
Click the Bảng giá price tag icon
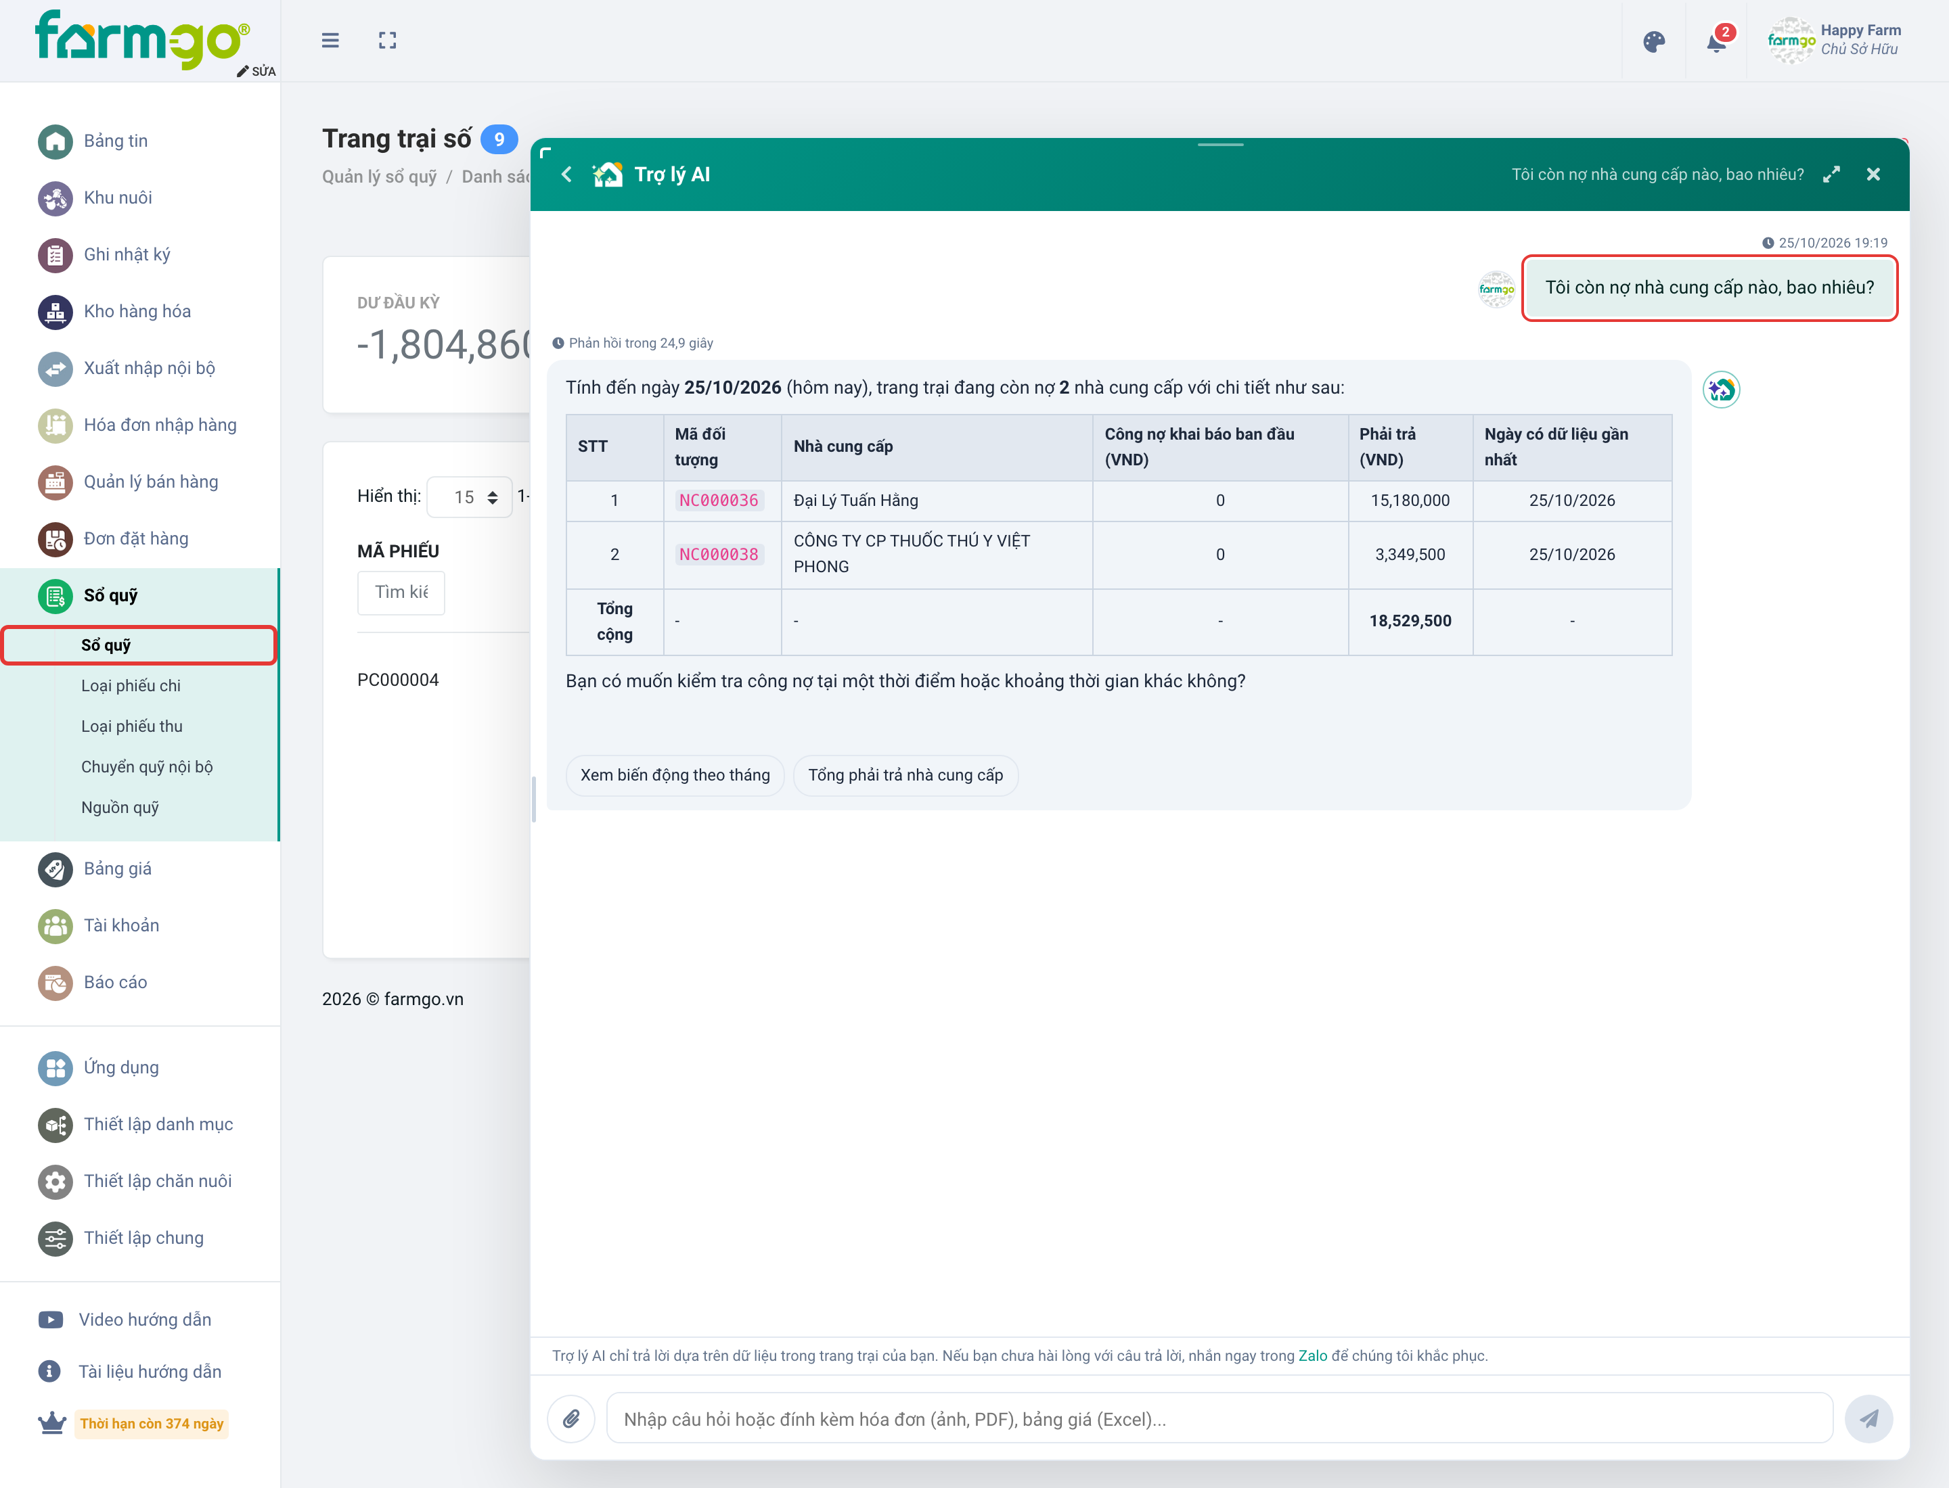click(x=55, y=869)
